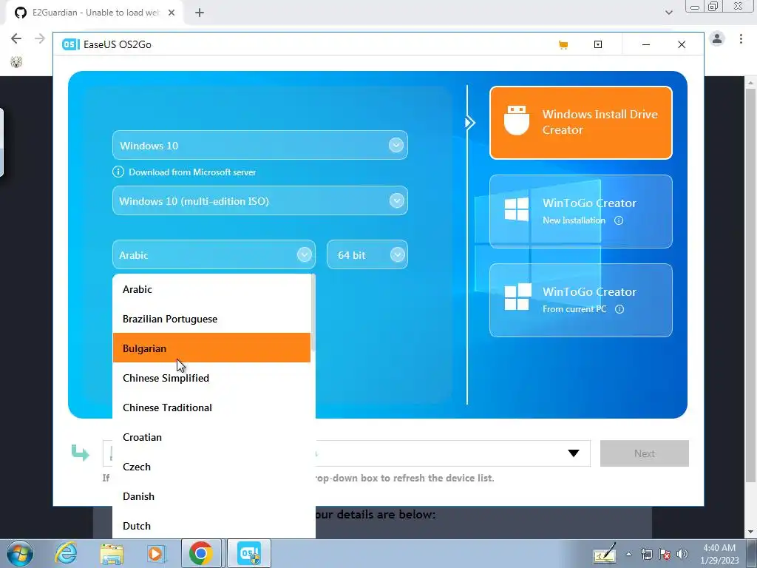757x568 pixels.
Task: Click the green arrow icon beside device dropdown
Action: click(x=80, y=453)
